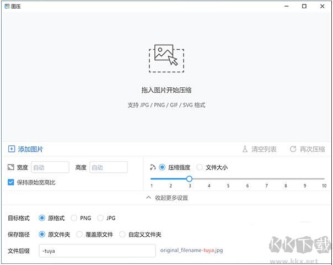Click the plus icon beside 添加图片
This screenshot has width=333, height=265.
pyautogui.click(x=12, y=149)
